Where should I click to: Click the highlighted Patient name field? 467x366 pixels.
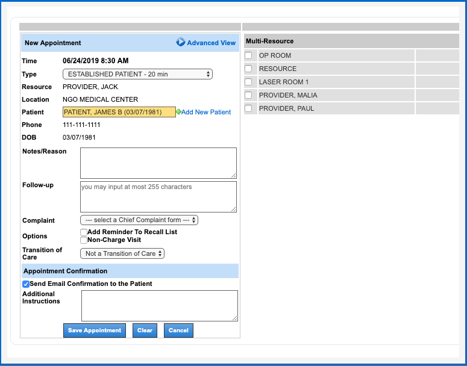point(119,112)
